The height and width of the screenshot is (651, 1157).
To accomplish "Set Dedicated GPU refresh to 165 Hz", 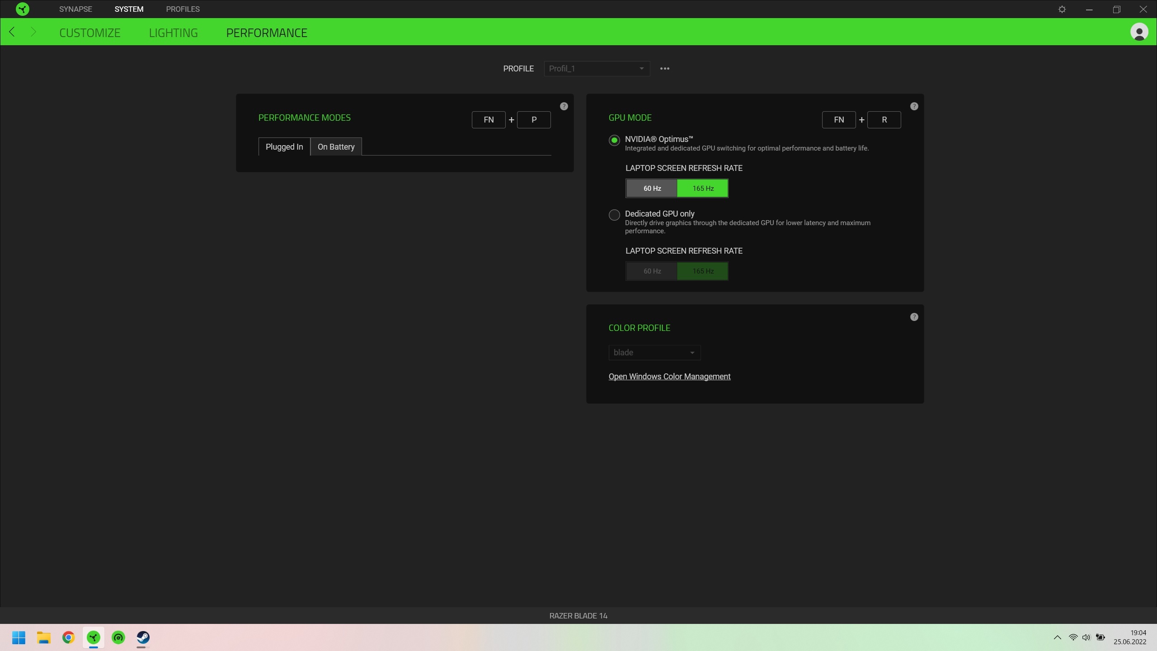I will tap(703, 271).
